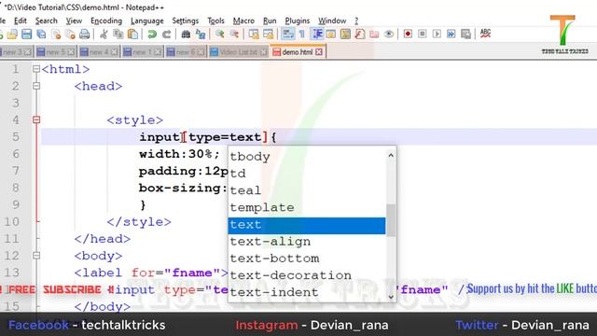Open the Tools menu

215,21
